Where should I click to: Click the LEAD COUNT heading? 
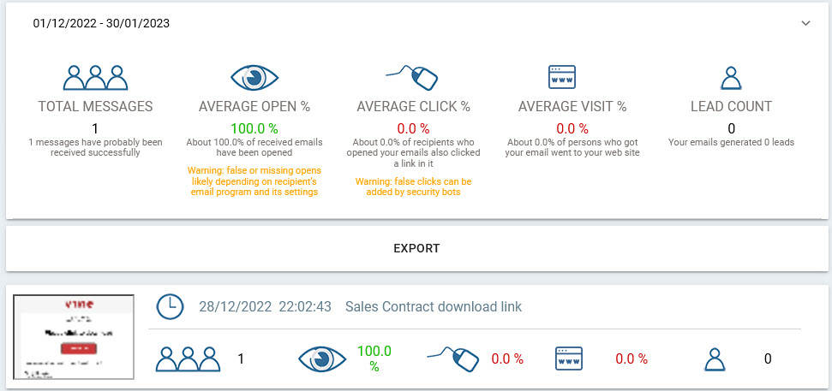[731, 107]
